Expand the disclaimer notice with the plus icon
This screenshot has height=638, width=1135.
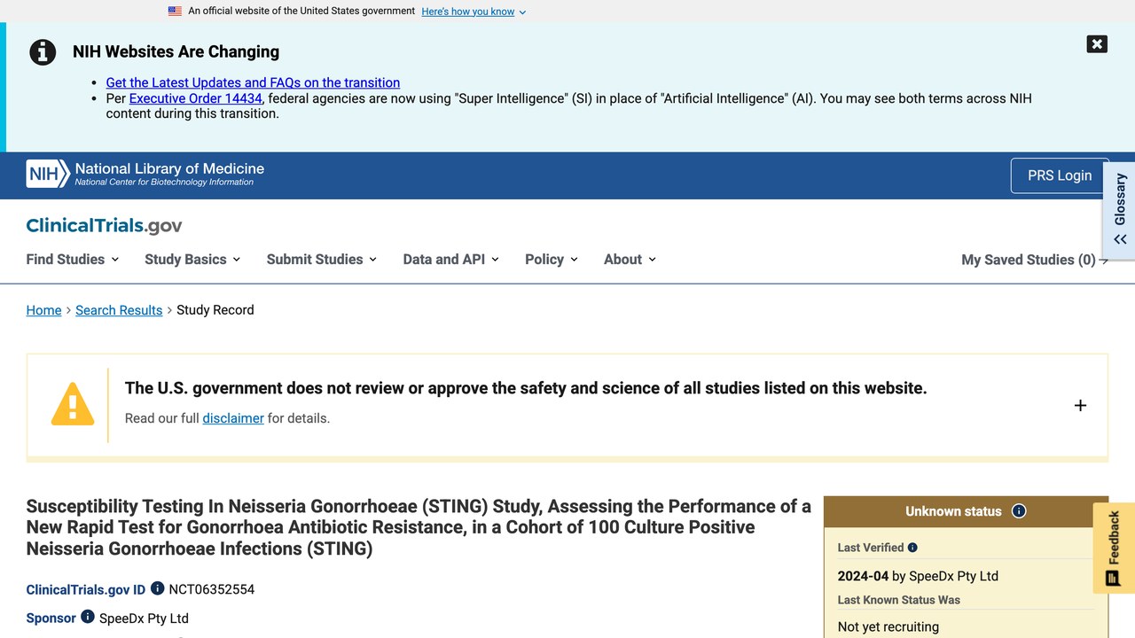point(1080,405)
